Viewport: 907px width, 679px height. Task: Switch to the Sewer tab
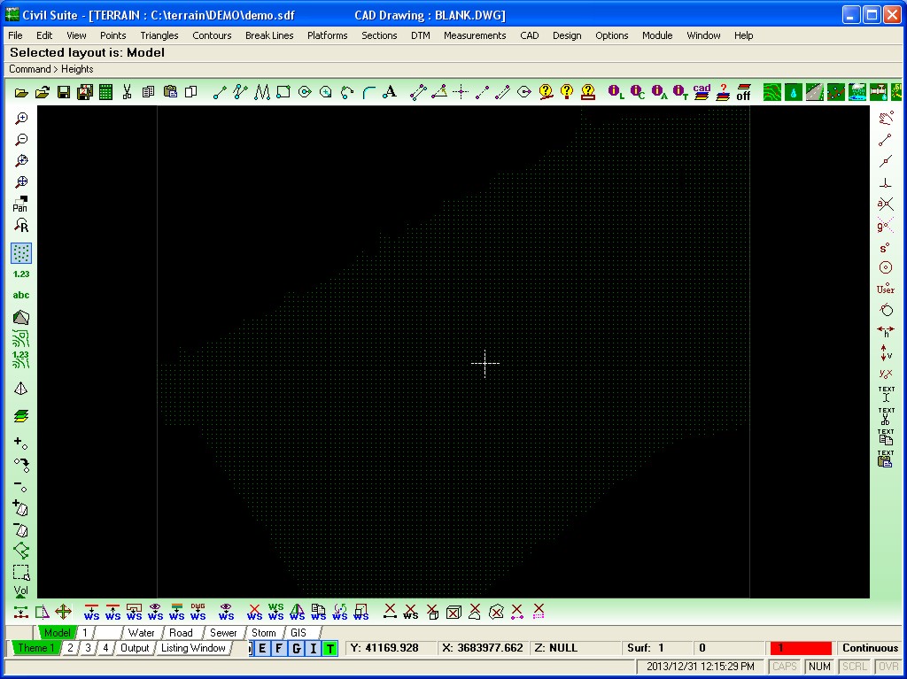pos(223,633)
